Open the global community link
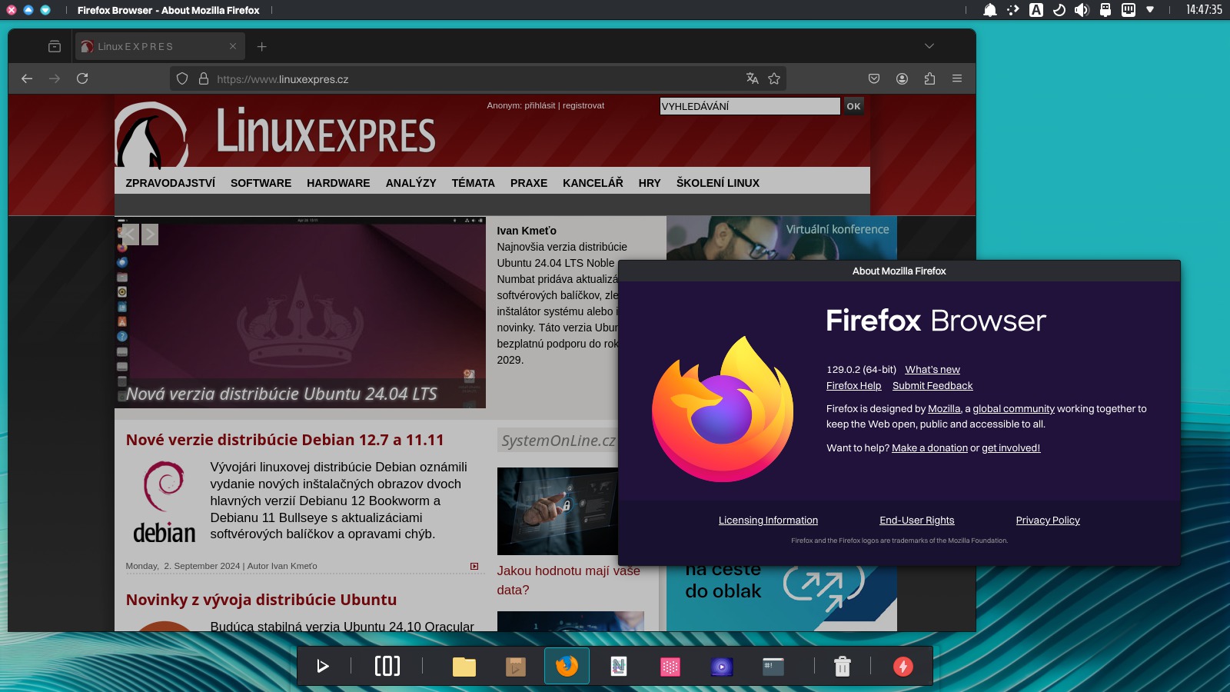This screenshot has width=1230, height=692. (1013, 408)
